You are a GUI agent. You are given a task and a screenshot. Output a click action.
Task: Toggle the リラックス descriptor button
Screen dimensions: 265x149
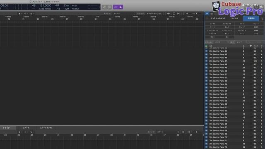212,34
